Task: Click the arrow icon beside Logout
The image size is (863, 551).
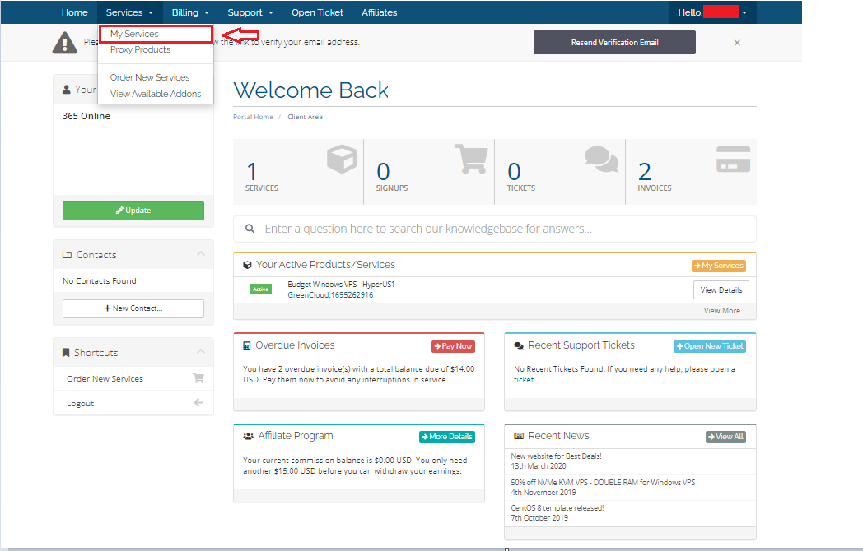Action: tap(198, 402)
